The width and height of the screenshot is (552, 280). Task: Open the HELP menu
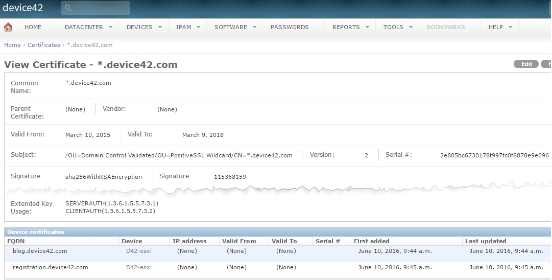(x=496, y=27)
